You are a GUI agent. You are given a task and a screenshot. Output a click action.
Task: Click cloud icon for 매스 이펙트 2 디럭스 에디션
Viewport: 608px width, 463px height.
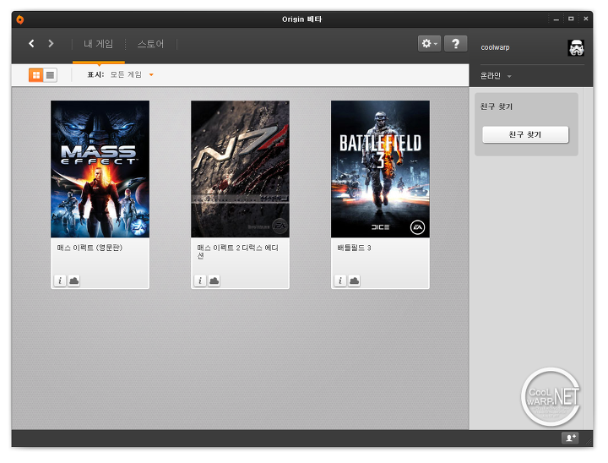point(214,281)
